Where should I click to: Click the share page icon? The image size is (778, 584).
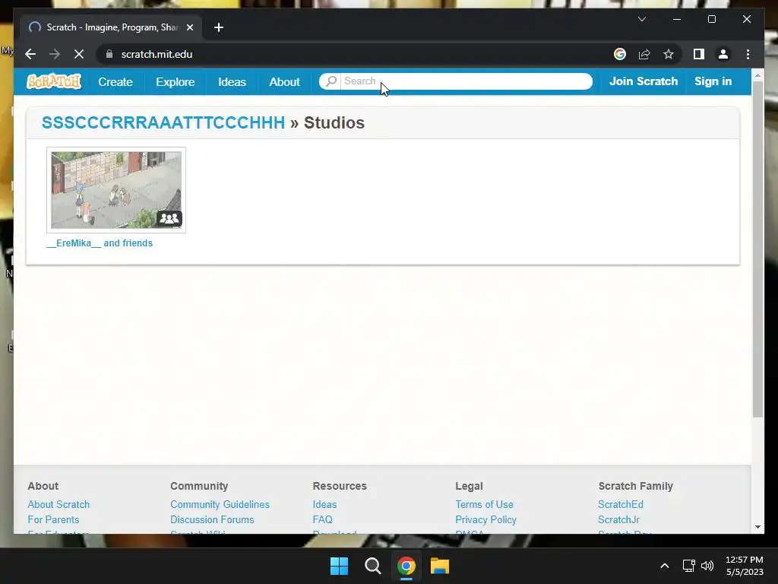(x=644, y=54)
